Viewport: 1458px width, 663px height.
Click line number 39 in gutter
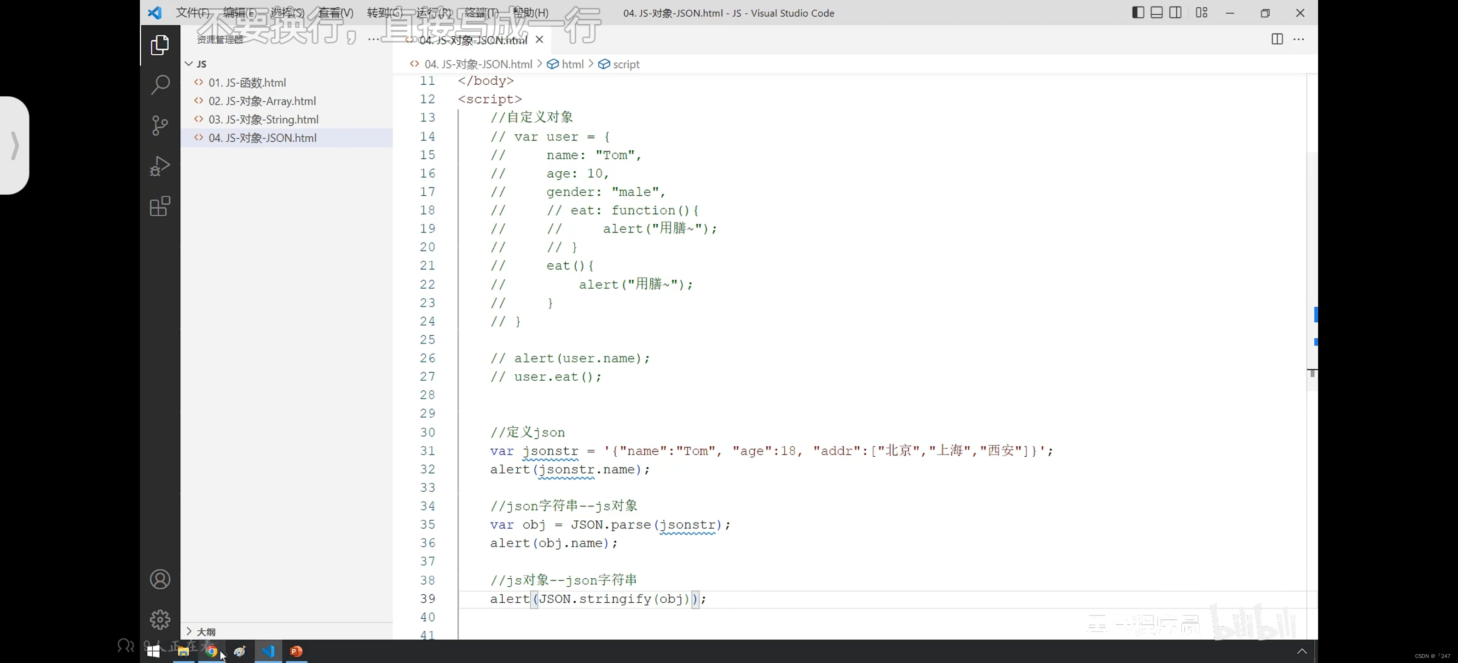(428, 599)
